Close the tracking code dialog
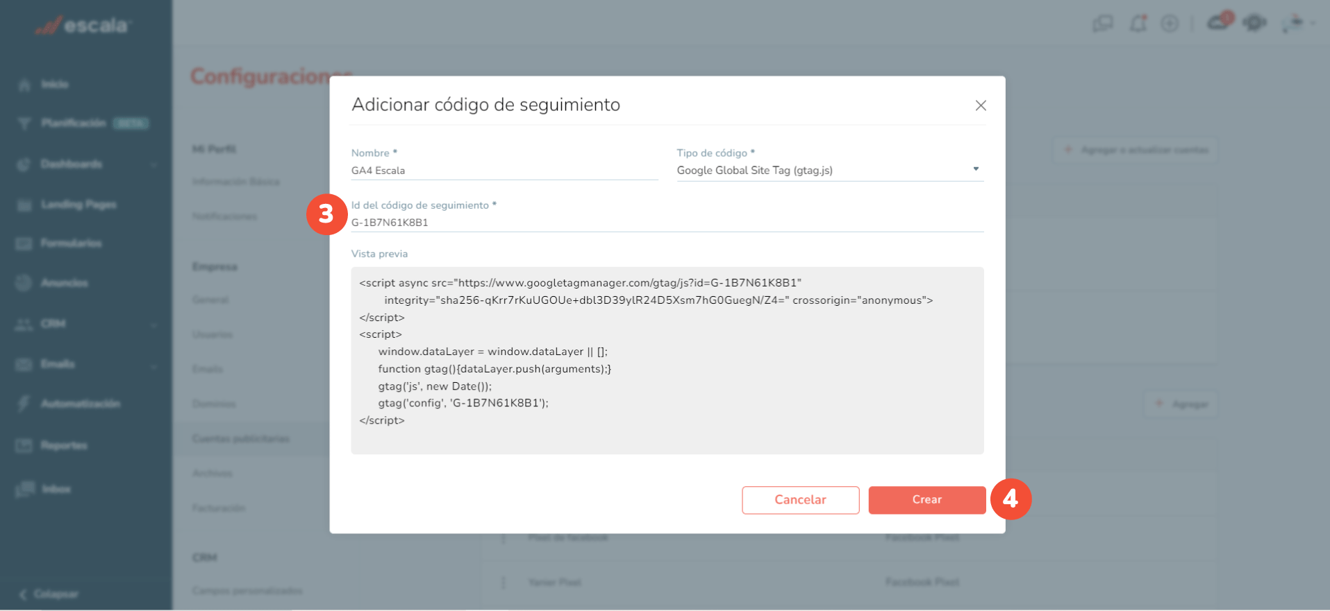Screen dimensions: 1330x611 pos(980,105)
